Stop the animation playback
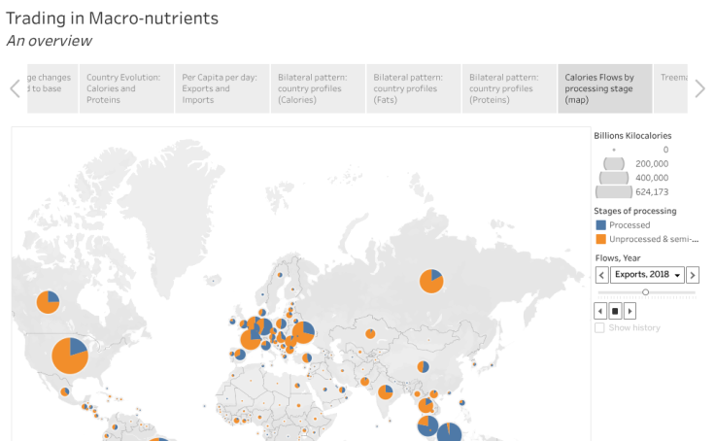The width and height of the screenshot is (715, 441). [x=615, y=311]
